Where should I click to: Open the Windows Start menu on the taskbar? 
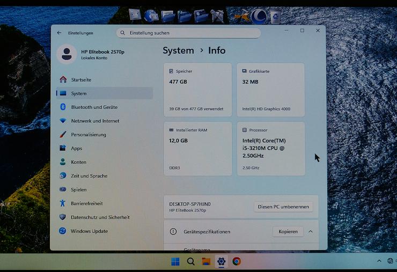[175, 261]
